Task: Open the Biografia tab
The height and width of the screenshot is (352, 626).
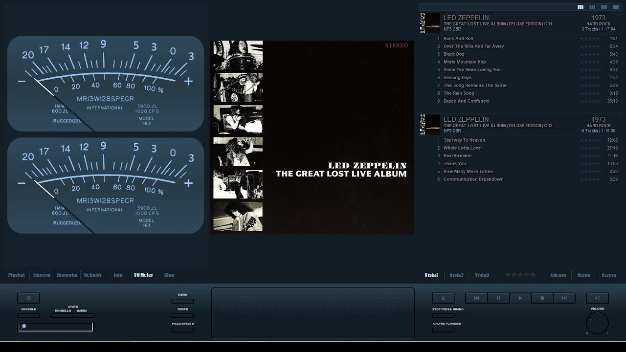Action: tap(67, 275)
